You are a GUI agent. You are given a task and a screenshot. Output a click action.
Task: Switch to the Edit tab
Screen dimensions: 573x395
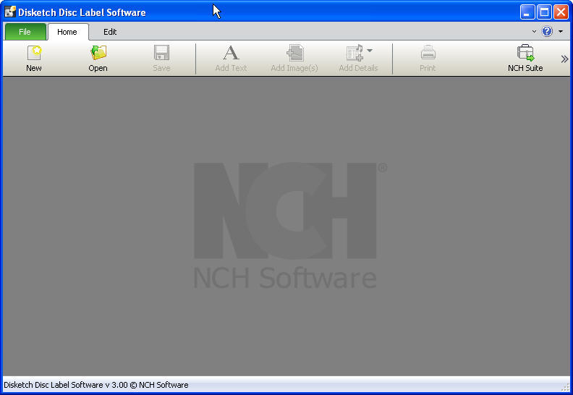click(x=110, y=32)
